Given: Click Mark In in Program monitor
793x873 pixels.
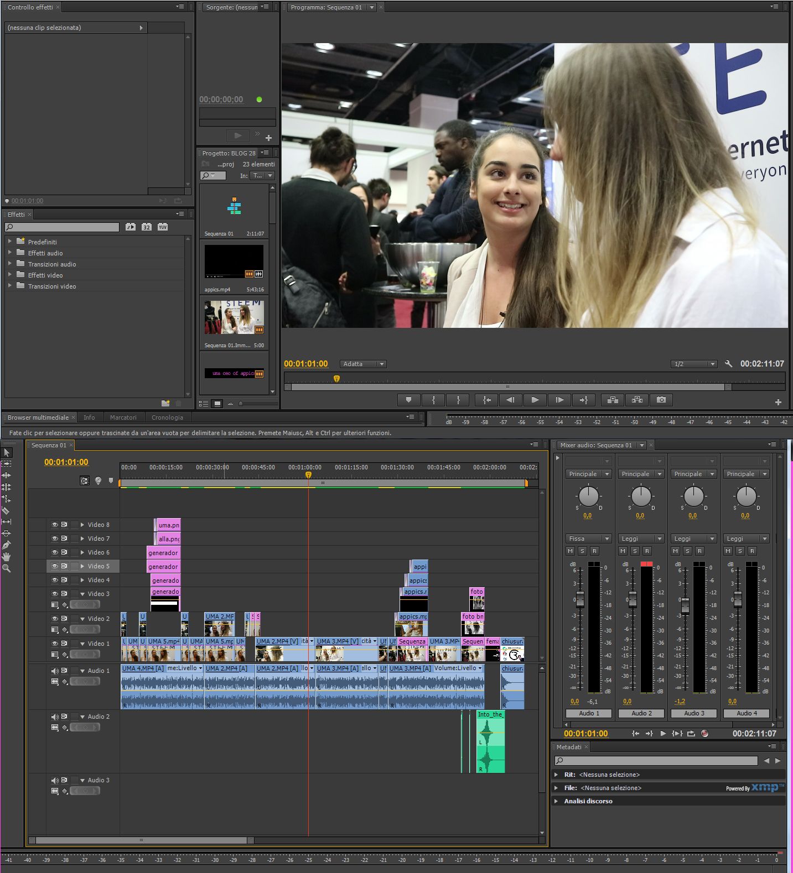Looking at the screenshot, I should 433,400.
